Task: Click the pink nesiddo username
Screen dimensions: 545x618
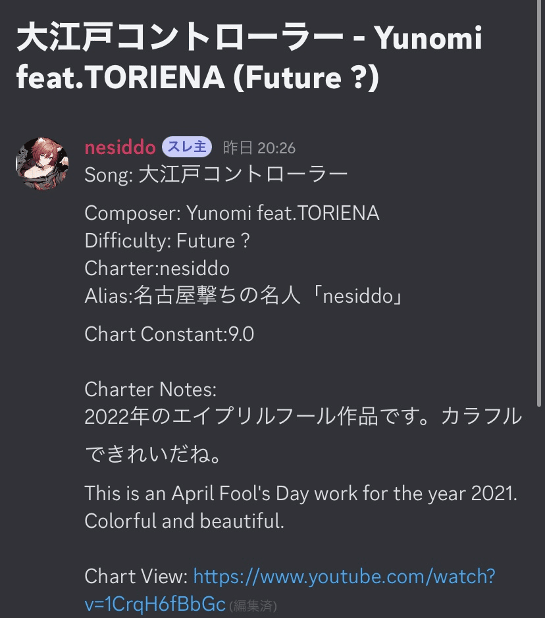Action: coord(119,147)
